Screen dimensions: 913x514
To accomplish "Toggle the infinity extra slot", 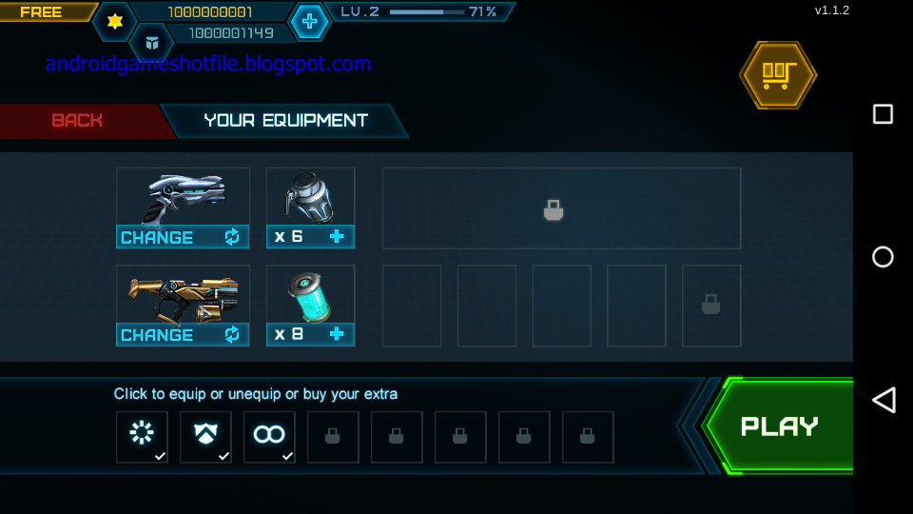I will coord(269,437).
